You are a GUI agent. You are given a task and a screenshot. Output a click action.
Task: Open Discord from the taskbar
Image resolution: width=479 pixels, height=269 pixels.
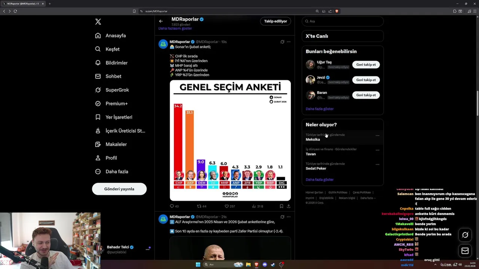point(265,265)
